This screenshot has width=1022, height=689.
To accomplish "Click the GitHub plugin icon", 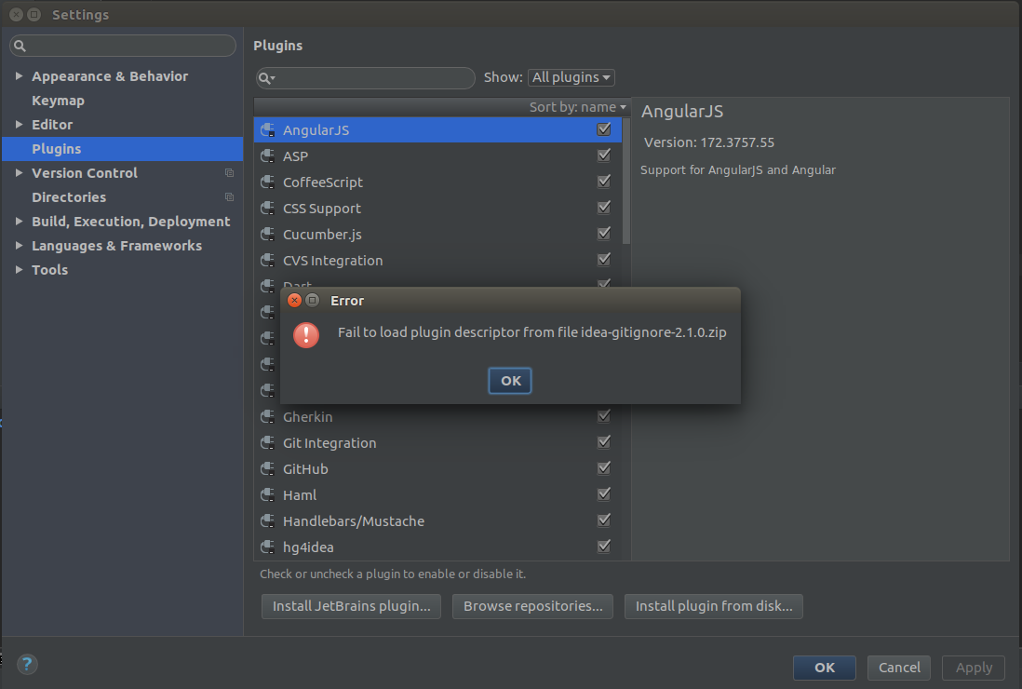I will click(x=267, y=469).
